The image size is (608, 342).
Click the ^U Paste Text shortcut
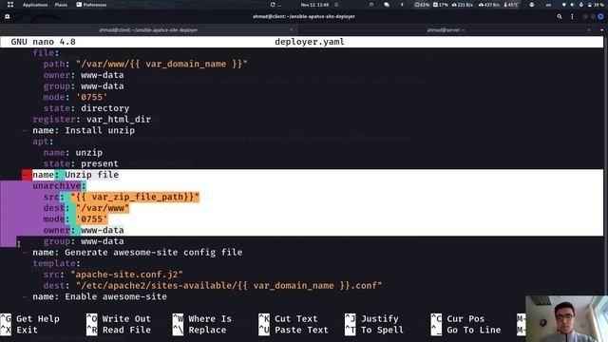pyautogui.click(x=294, y=330)
